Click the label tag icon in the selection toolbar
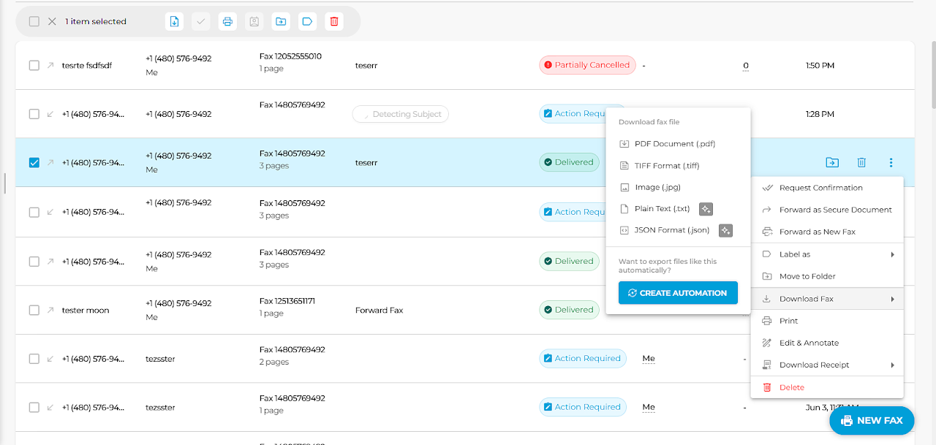Image resolution: width=936 pixels, height=445 pixels. click(x=307, y=21)
